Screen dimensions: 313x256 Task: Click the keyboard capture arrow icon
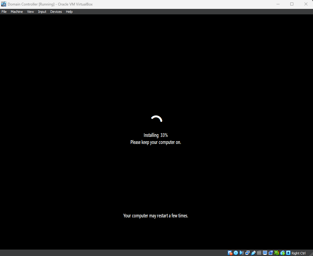click(288, 253)
